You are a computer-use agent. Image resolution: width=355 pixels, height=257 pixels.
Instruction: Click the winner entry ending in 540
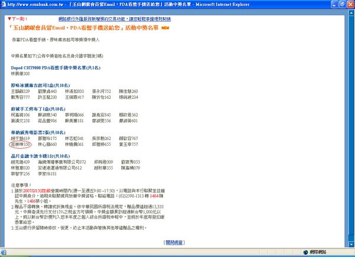click(47, 115)
